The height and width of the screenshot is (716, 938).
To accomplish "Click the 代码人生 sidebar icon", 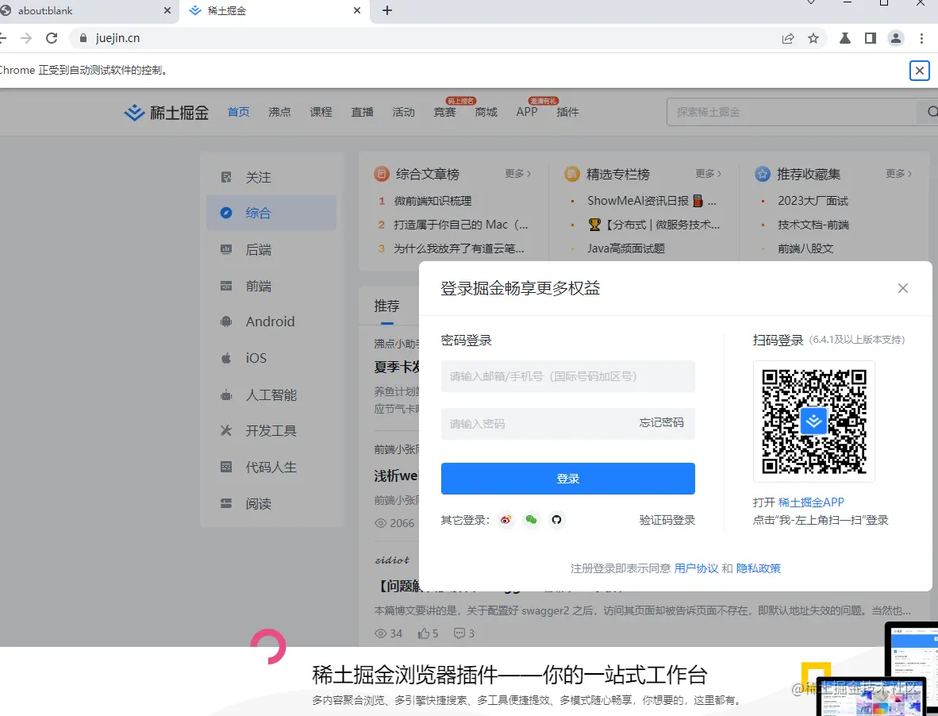I will point(226,468).
